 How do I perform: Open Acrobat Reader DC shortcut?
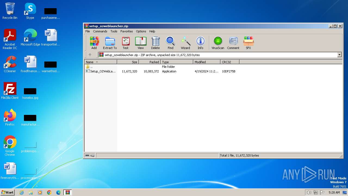[10, 39]
